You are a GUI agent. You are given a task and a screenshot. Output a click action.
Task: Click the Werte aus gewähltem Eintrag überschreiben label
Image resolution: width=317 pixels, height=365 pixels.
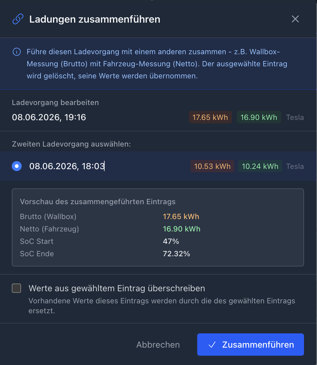tap(117, 288)
